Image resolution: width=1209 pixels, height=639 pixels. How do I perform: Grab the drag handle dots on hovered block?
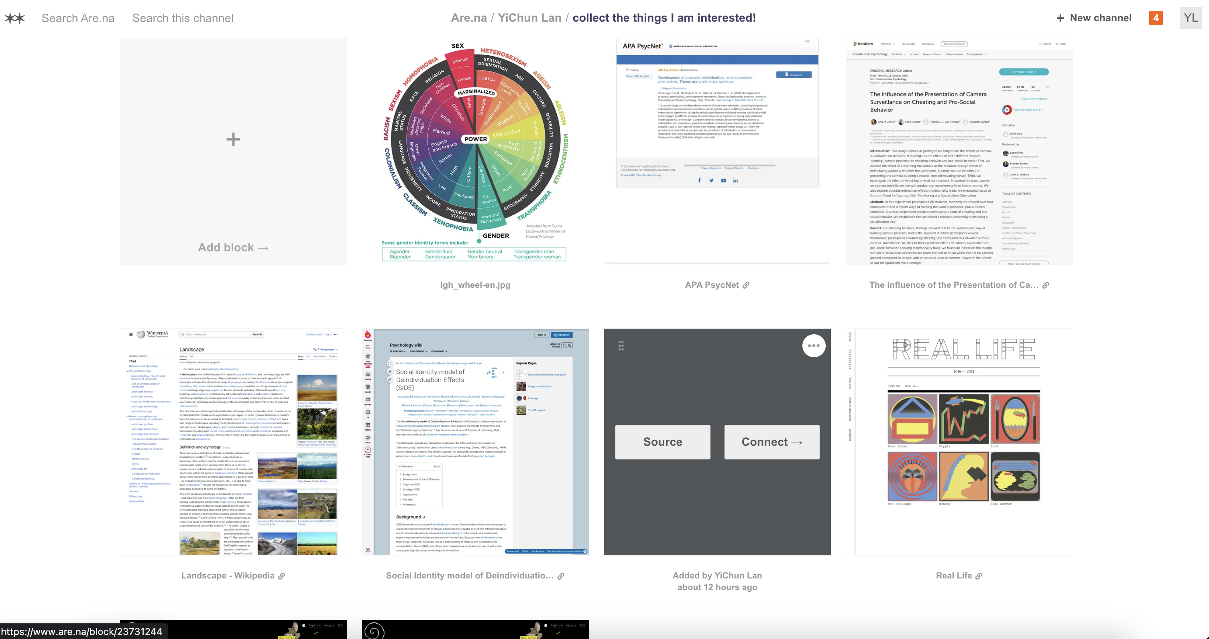[x=621, y=346]
